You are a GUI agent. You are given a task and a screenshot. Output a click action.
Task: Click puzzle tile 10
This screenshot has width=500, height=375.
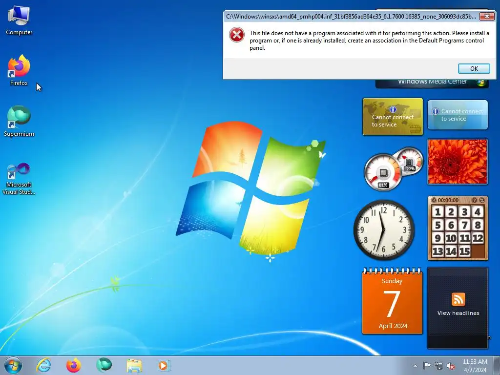coord(451,238)
